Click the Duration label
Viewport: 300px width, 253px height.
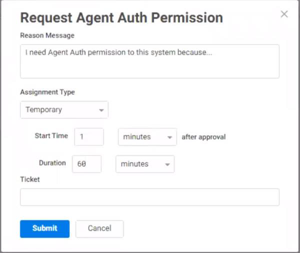52,163
